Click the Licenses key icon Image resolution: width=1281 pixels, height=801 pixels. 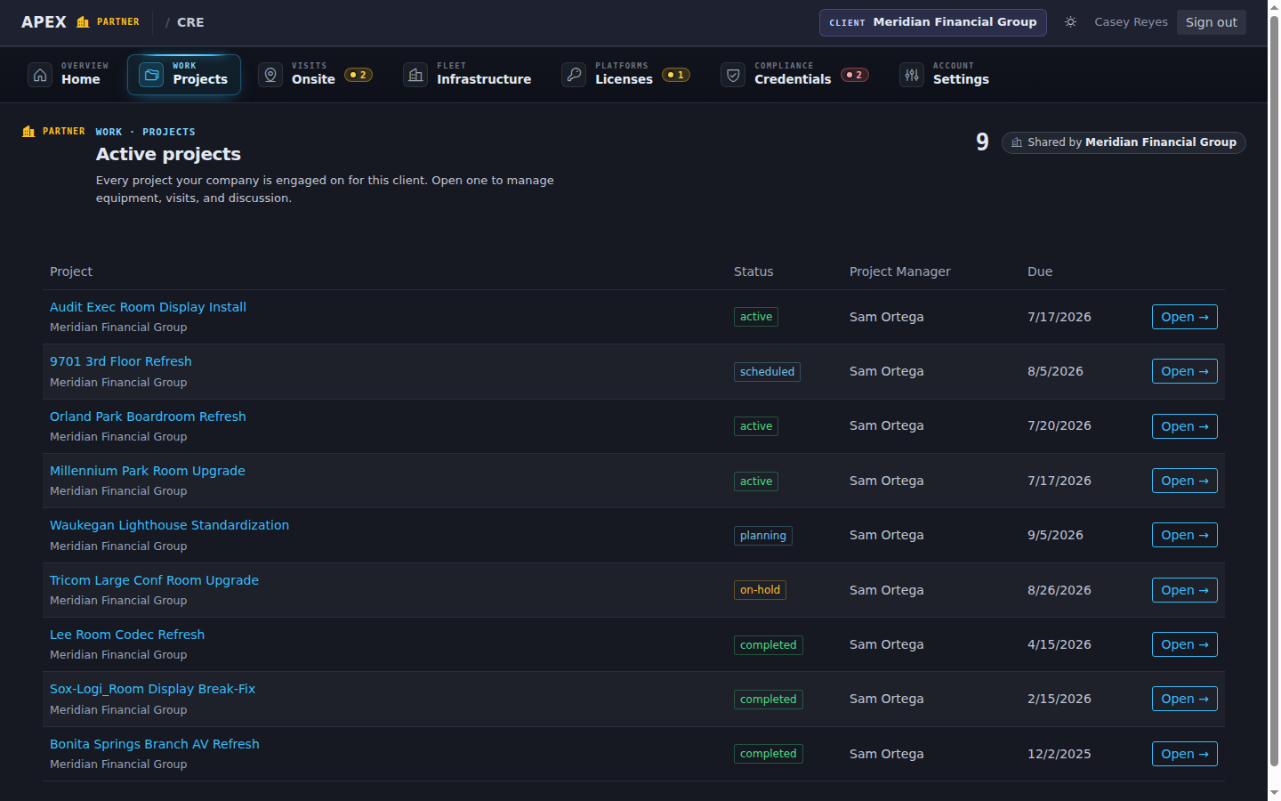(x=574, y=75)
